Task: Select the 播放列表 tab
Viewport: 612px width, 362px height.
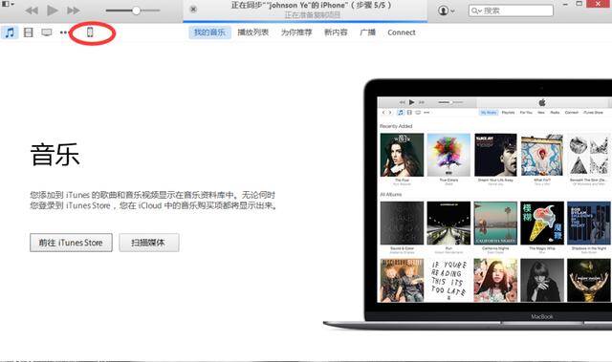Action: click(x=252, y=32)
